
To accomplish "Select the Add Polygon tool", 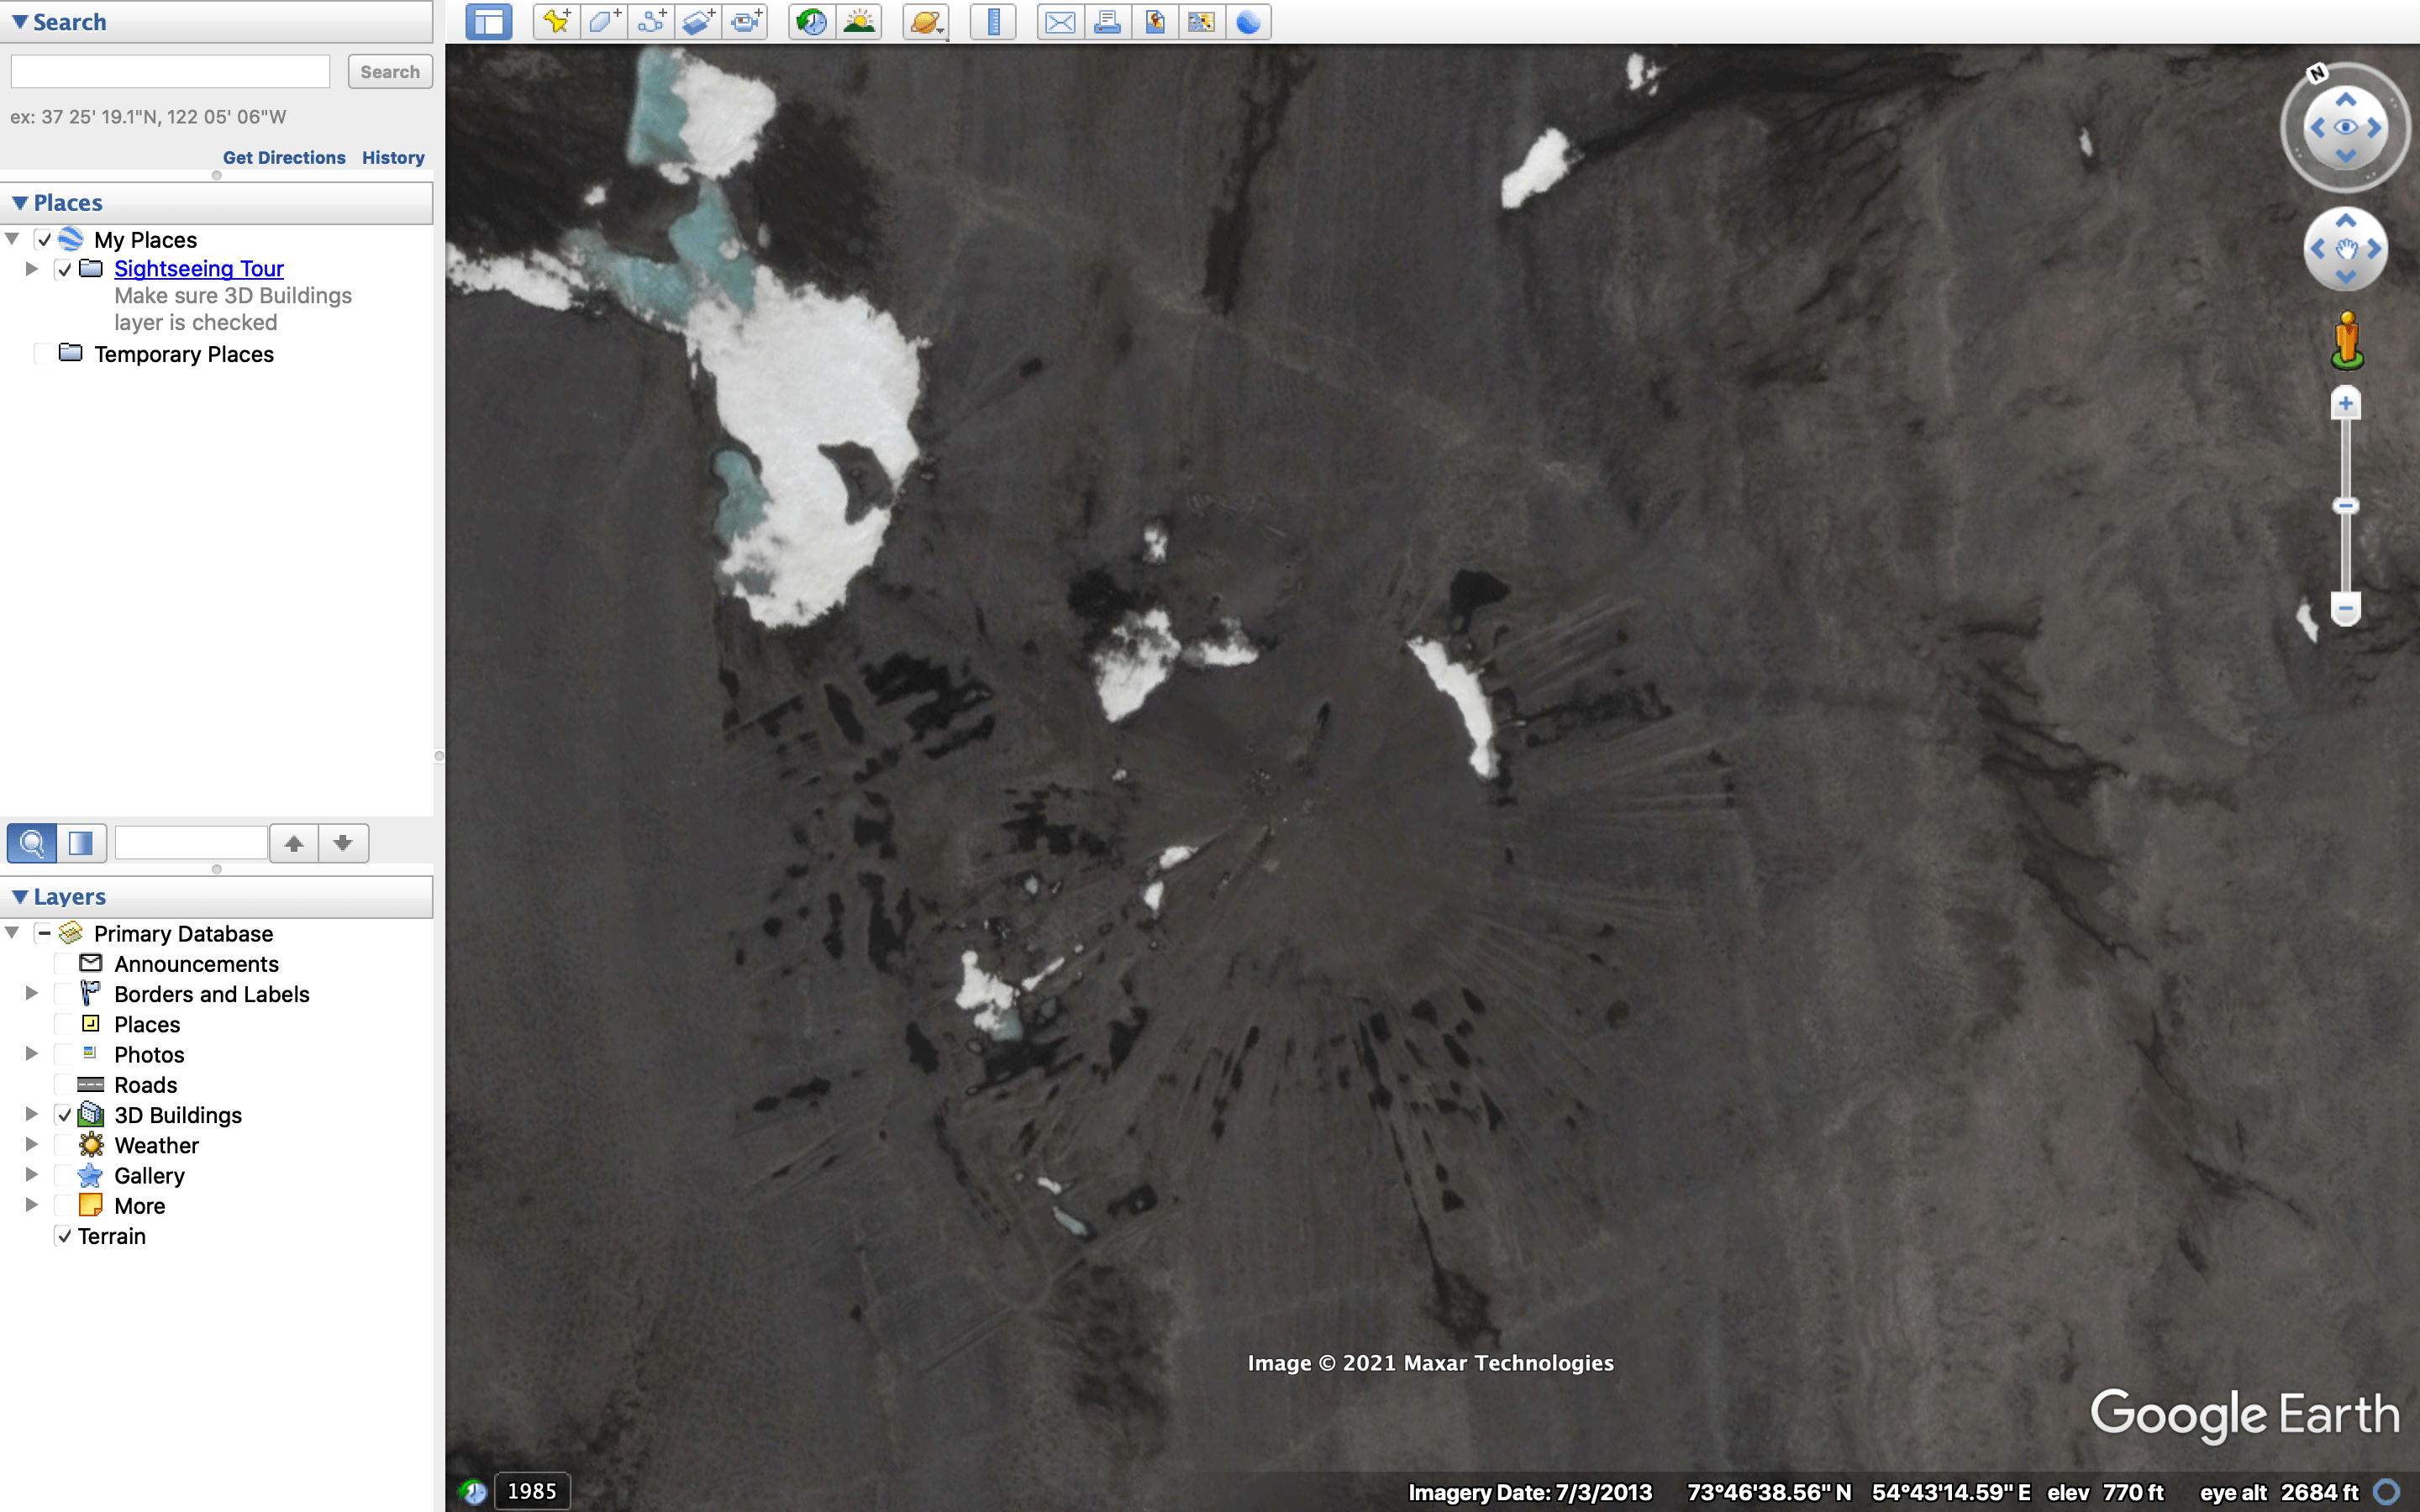I will pyautogui.click(x=603, y=21).
